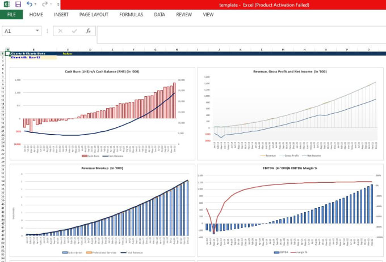
Task: Select the 'Chart till: Dec-22' cell
Action: click(33, 57)
